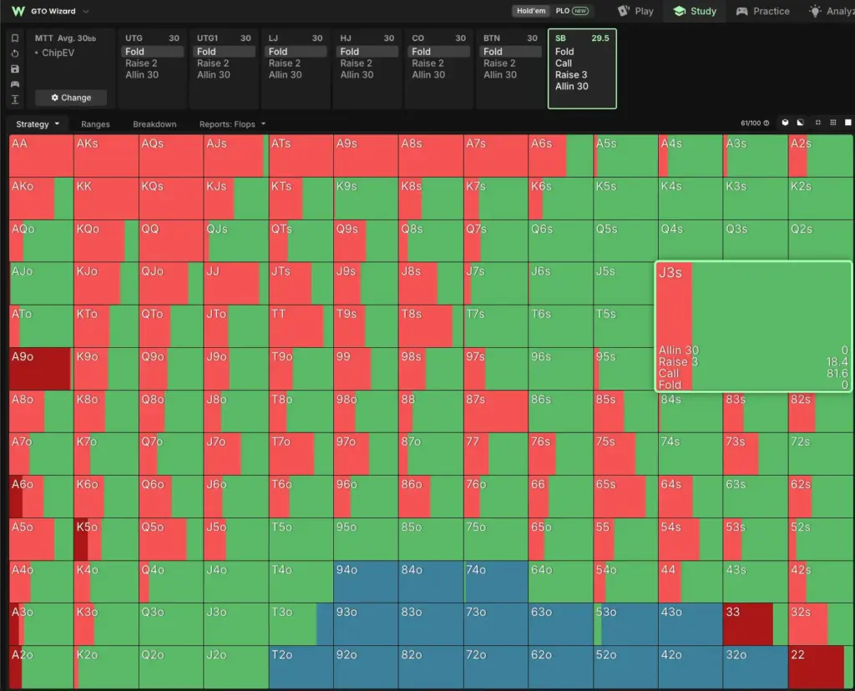Select UTG Raise 2 action
This screenshot has width=855, height=691.
141,63
